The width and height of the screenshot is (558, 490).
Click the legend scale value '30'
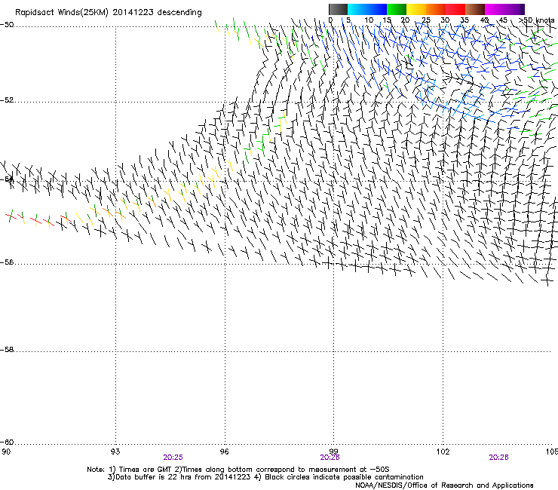(x=445, y=20)
